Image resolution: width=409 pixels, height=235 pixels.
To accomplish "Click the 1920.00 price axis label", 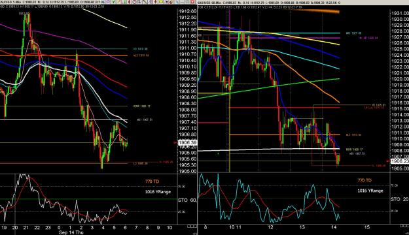I will (x=400, y=78).
